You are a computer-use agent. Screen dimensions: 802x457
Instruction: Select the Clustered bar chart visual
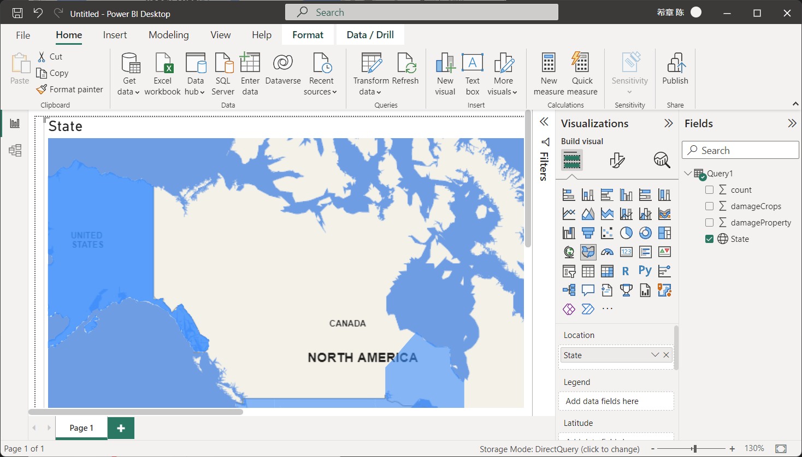pyautogui.click(x=607, y=195)
